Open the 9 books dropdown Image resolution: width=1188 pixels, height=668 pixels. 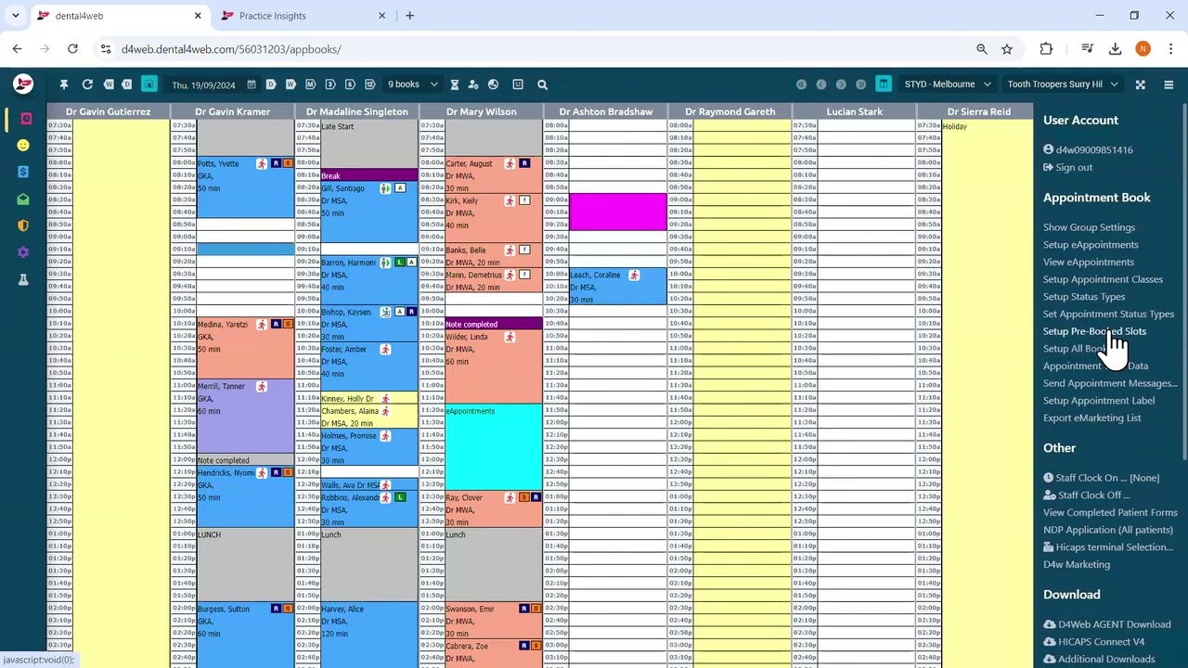coord(412,84)
